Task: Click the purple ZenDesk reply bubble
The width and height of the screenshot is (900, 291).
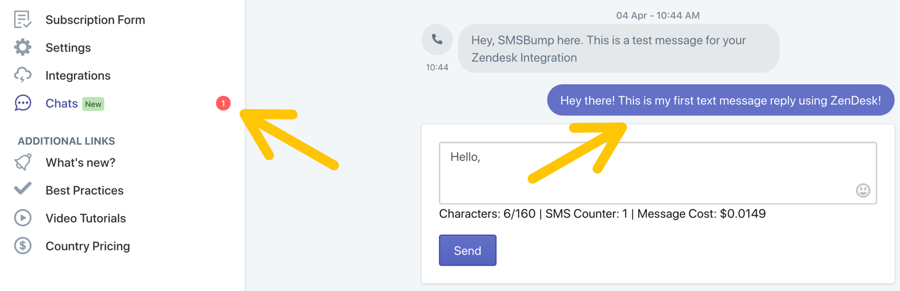Action: point(721,100)
